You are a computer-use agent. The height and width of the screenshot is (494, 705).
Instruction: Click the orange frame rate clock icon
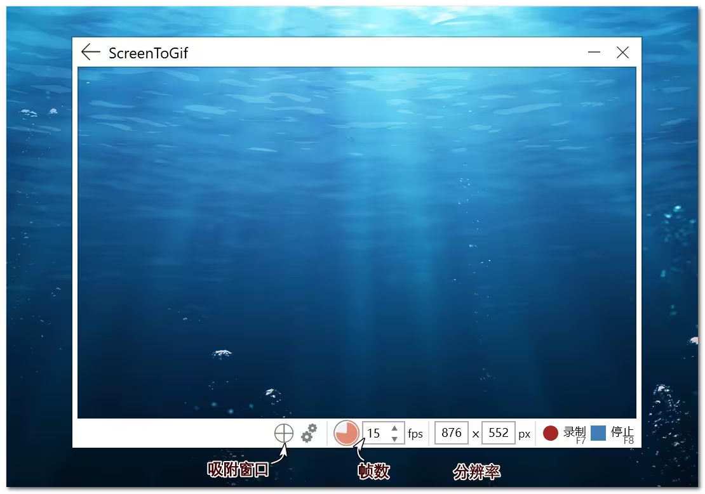point(346,433)
